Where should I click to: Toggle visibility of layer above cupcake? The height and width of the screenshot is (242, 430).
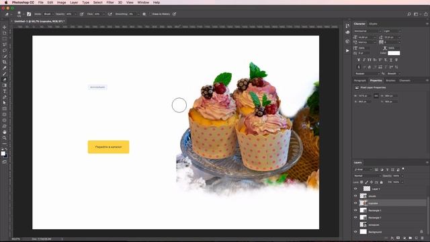click(x=355, y=196)
